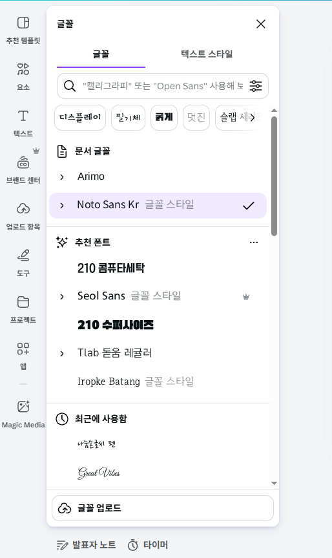Switch to the 글꼴 tab
This screenshot has width=332, height=558.
(x=101, y=54)
